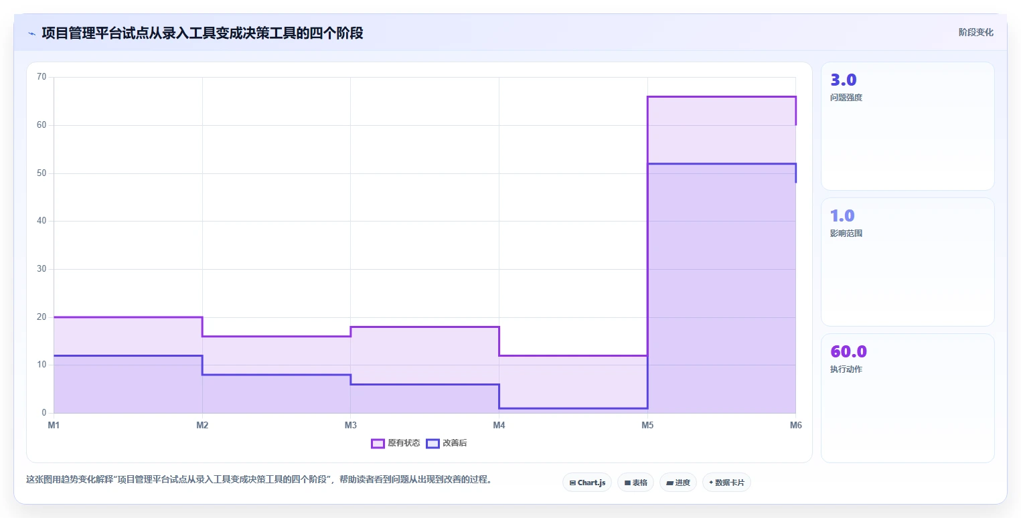Click the M4 axis label
Viewport: 1021px width, 518px height.
click(499, 425)
